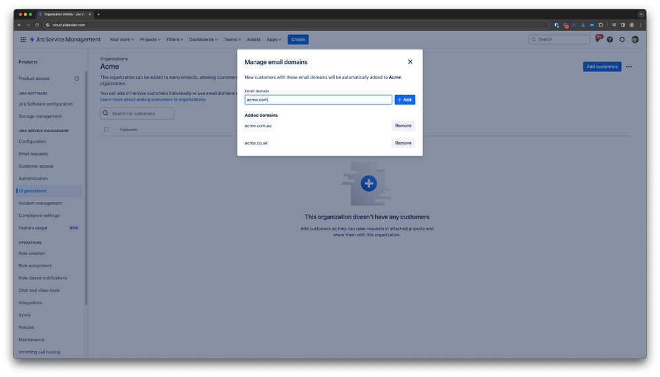Screen dimensions: 660x377
Task: Open the app switcher grid icon
Action: coord(22,40)
